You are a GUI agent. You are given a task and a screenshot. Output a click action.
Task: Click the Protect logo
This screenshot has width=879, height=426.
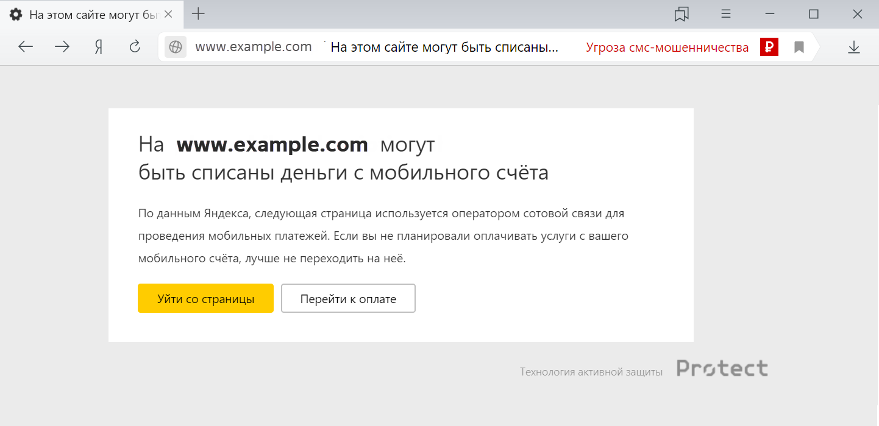722,368
